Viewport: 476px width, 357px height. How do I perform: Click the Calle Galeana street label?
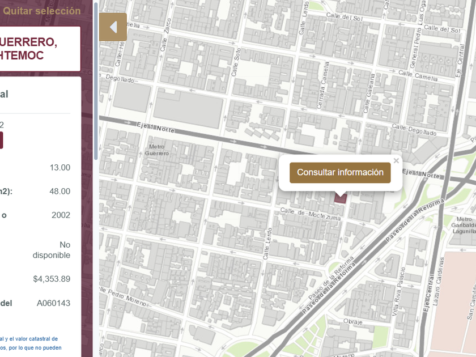coord(369,93)
